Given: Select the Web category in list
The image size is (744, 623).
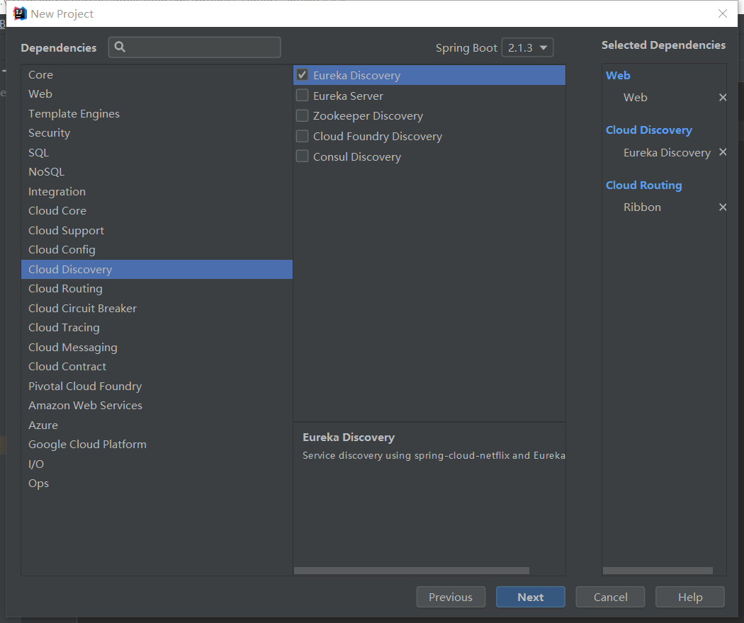Looking at the screenshot, I should pos(157,94).
